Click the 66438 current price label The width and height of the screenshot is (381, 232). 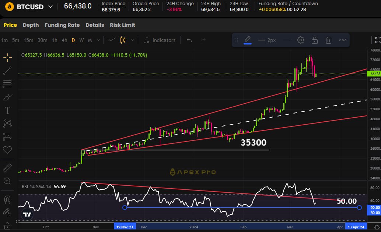point(374,74)
